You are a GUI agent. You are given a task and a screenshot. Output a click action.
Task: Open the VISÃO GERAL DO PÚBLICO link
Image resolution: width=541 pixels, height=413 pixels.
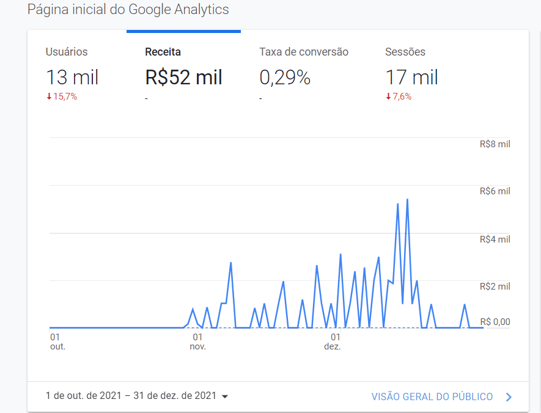coord(432,397)
